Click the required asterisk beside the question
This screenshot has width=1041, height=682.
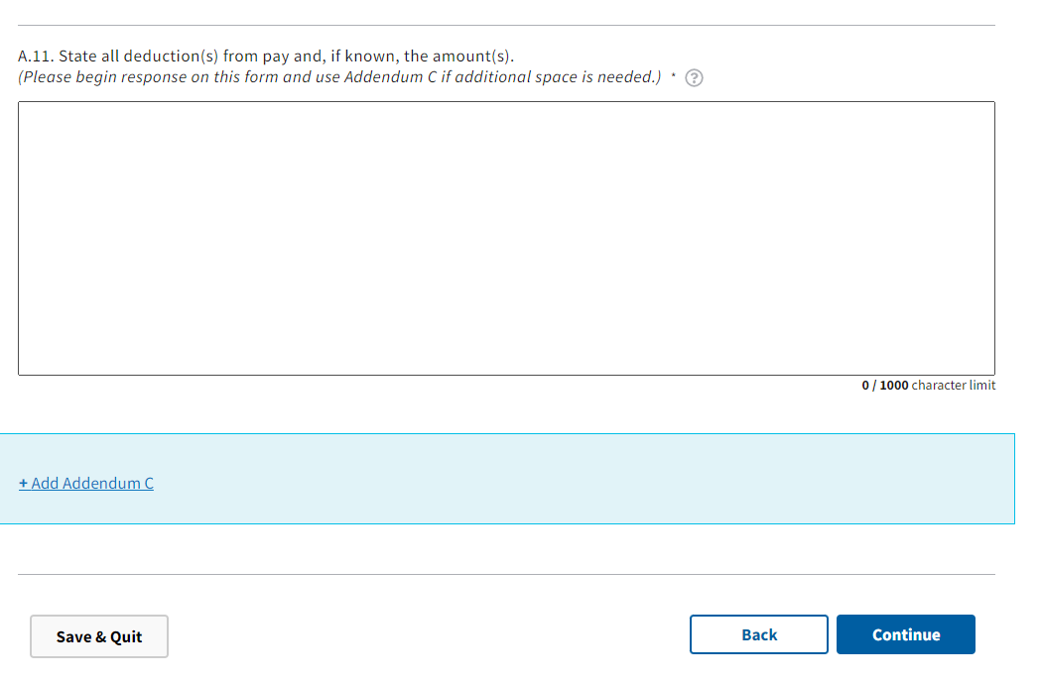pos(674,75)
